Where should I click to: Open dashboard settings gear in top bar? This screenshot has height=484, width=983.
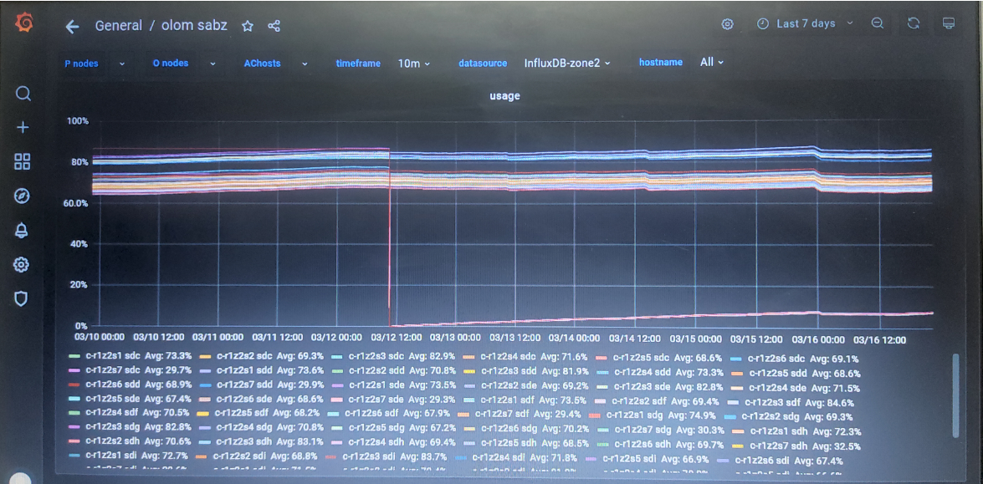pos(727,23)
